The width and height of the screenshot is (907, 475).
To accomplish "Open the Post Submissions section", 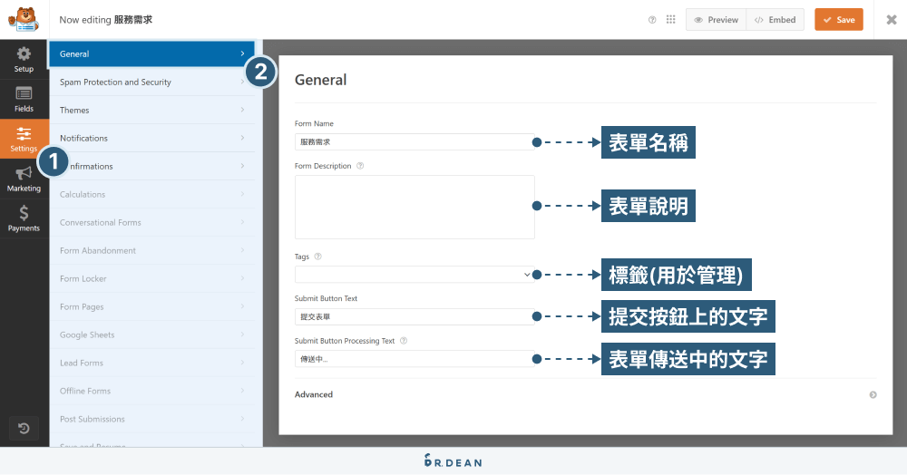I will [x=152, y=419].
